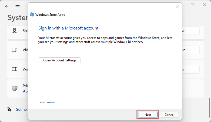
Task: Click Next in the troubleshooter
Action: [148, 114]
